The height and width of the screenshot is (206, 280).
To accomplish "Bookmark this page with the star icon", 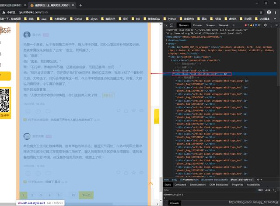I will point(261,12).
